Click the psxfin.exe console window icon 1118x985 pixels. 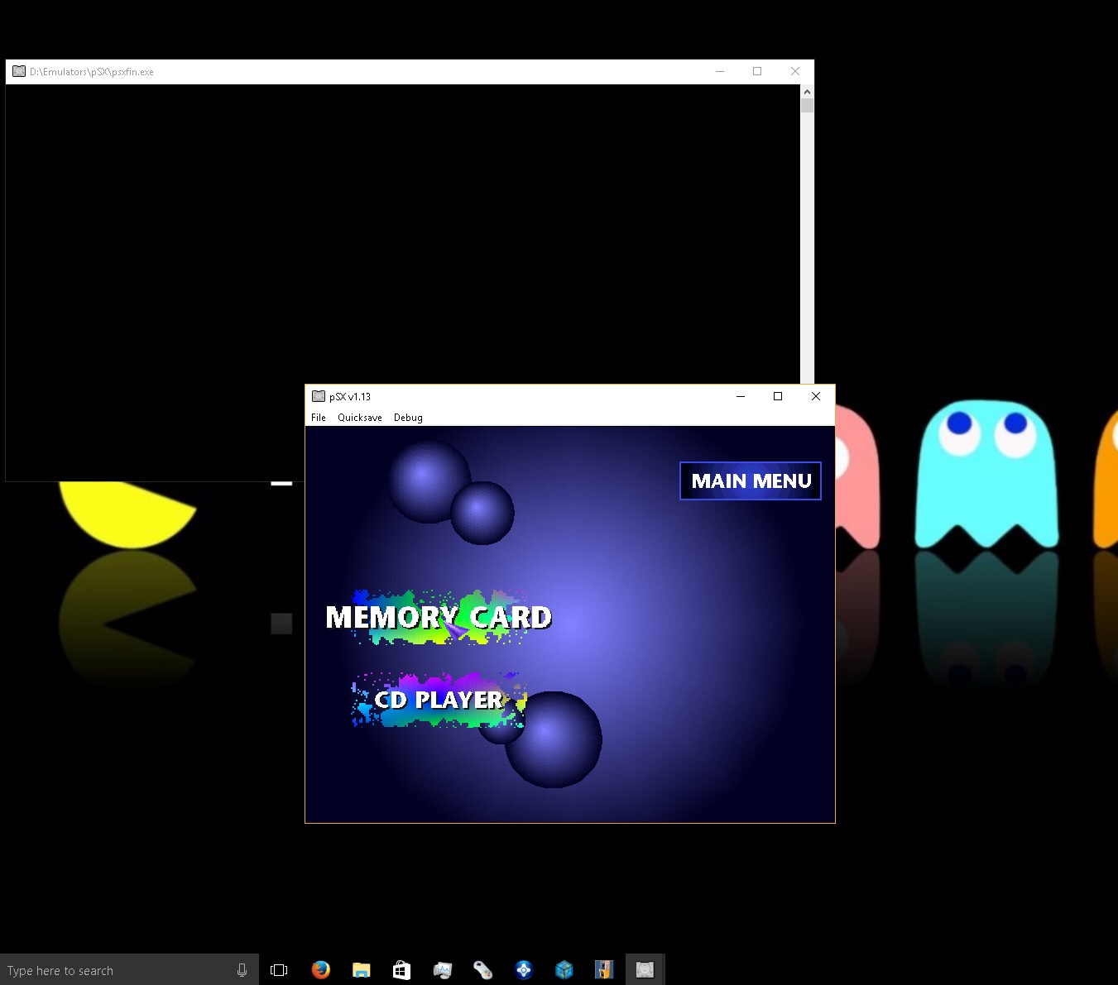coord(19,71)
